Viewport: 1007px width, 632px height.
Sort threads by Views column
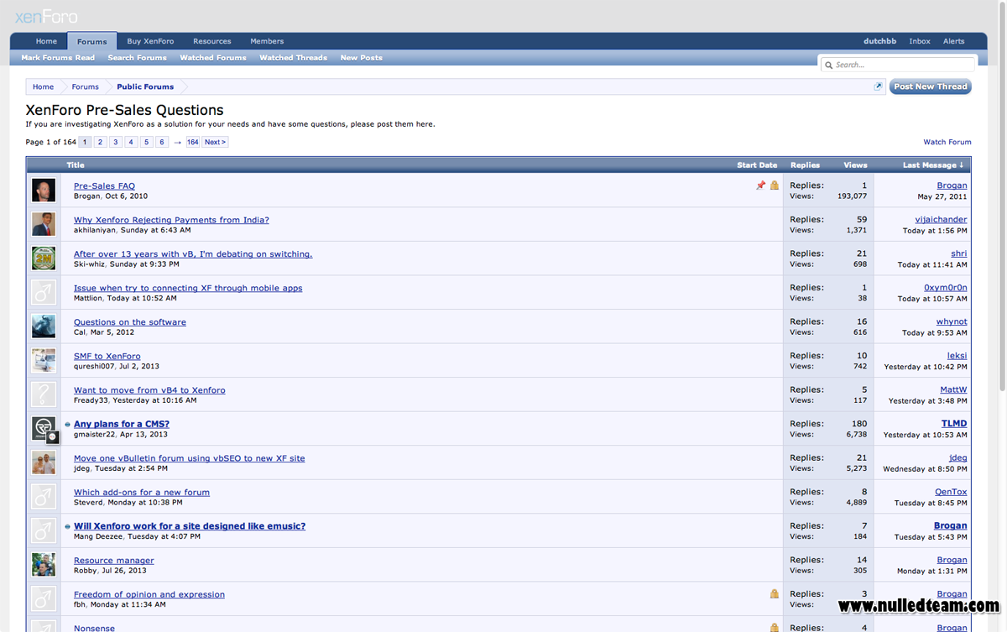855,165
